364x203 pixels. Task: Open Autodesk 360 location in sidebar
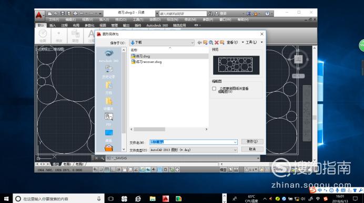tap(109, 56)
